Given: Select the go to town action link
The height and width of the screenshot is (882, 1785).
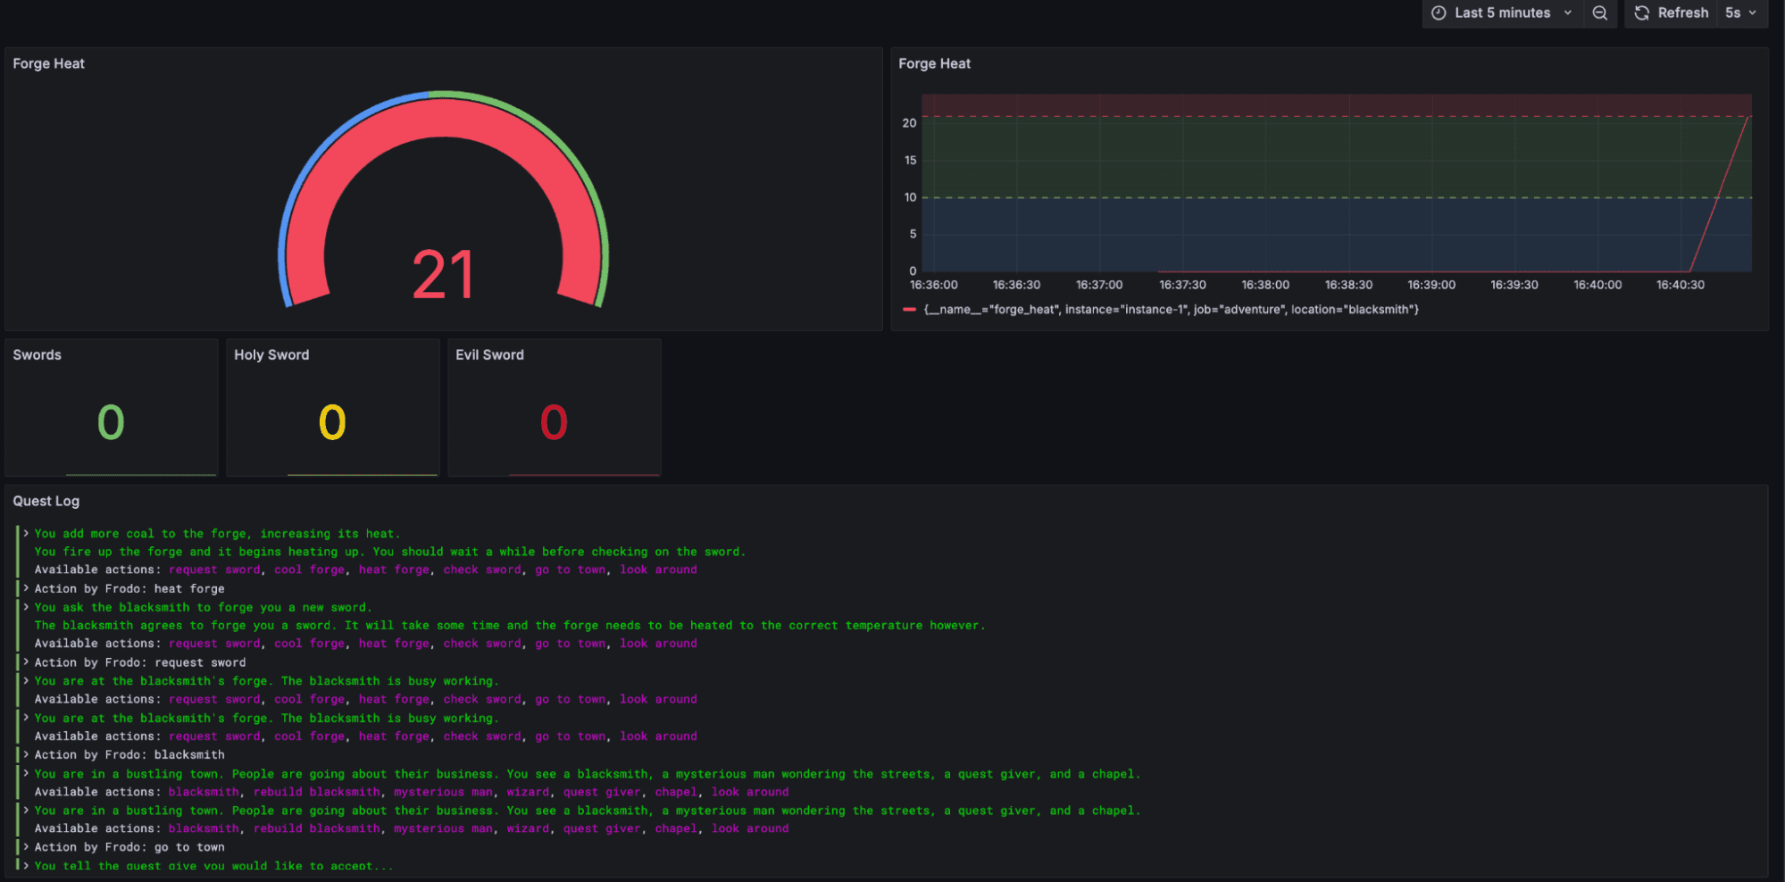Looking at the screenshot, I should coord(571,569).
